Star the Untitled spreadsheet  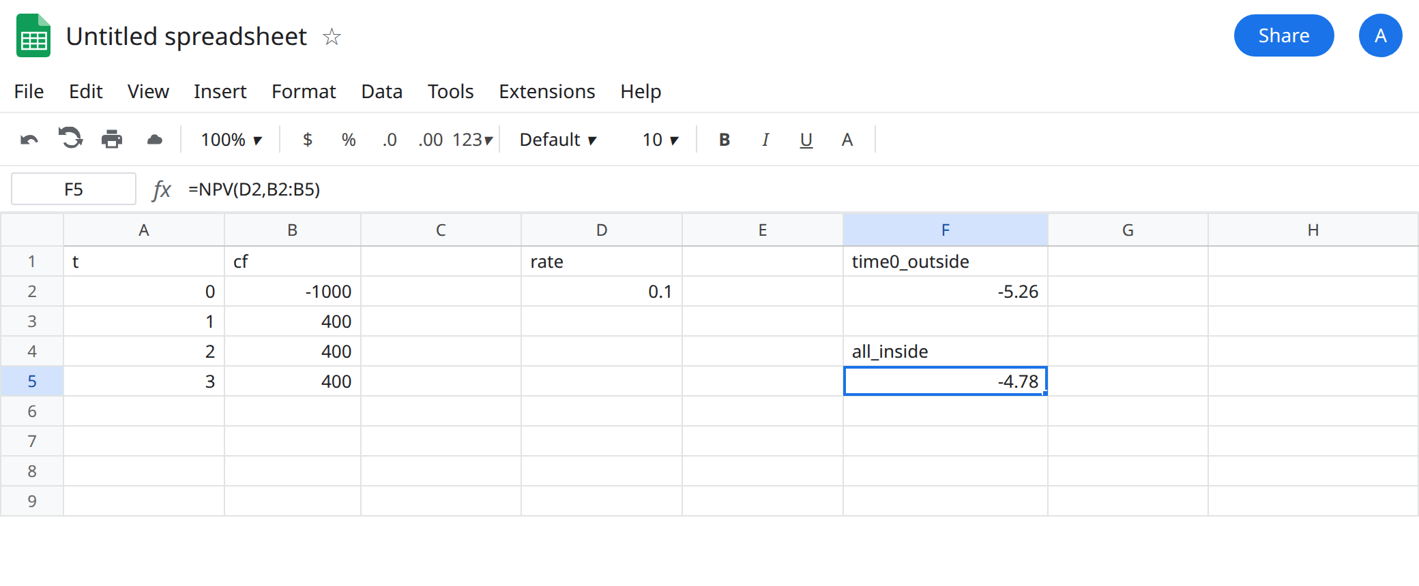click(x=332, y=36)
